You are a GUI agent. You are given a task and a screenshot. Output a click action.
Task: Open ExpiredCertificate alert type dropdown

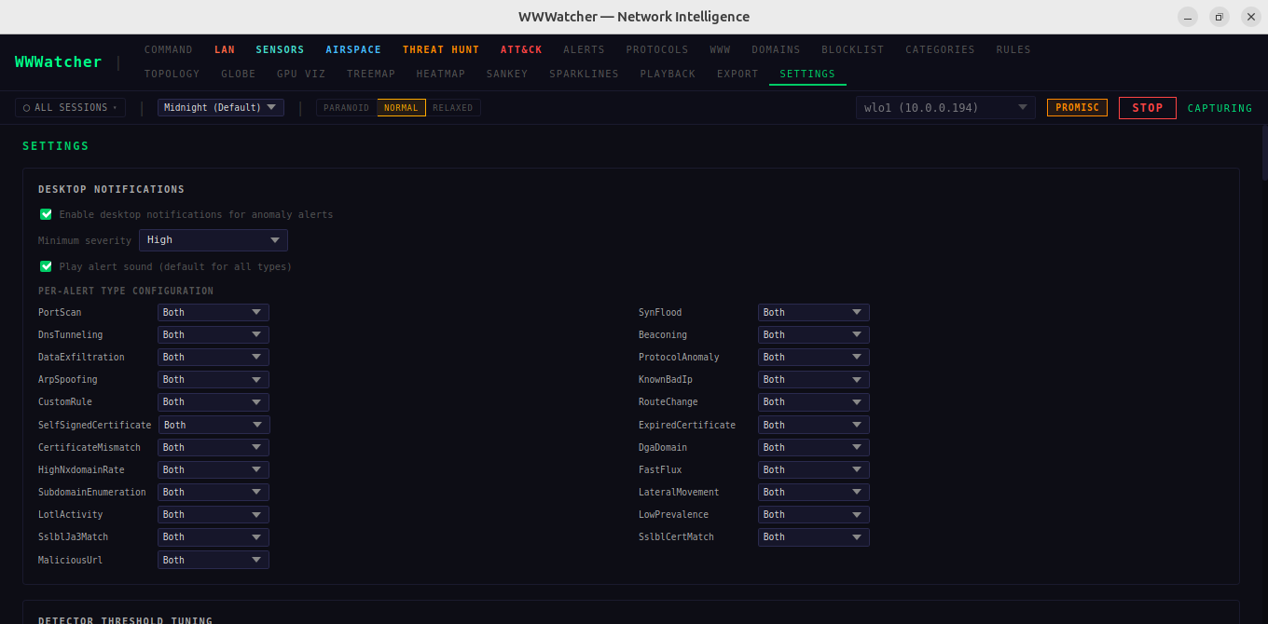click(x=814, y=425)
